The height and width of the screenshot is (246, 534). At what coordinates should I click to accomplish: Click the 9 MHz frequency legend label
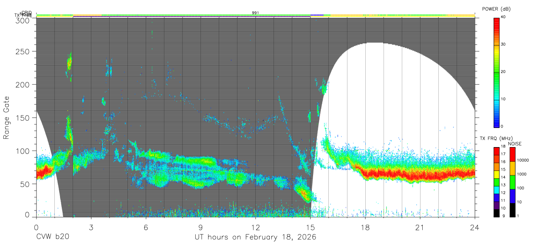(x=503, y=215)
